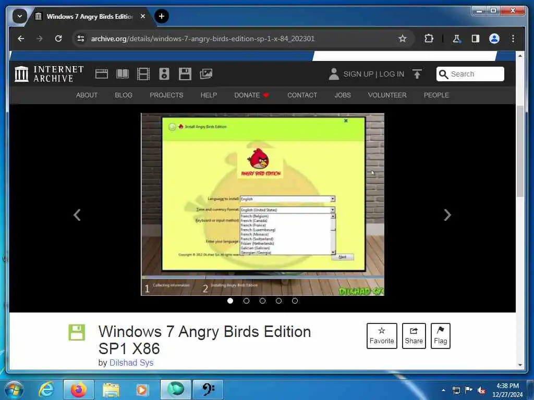Click the address bar URL

point(203,39)
